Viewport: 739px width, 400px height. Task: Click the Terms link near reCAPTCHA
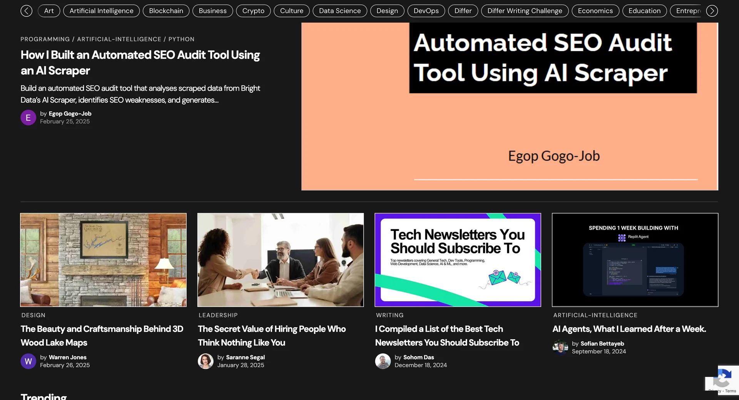pos(731,391)
